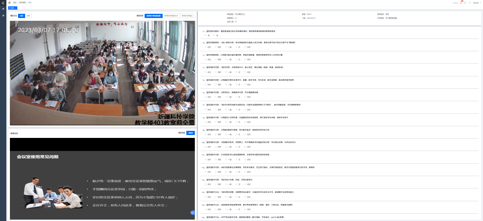Viewport: 483px width, 221px height.
Task: Click the search magnifier icon in header
Action: point(465,2)
